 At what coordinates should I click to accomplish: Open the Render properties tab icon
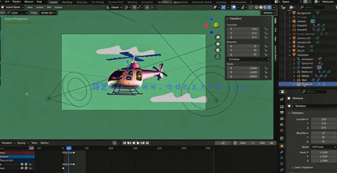tap(282, 107)
